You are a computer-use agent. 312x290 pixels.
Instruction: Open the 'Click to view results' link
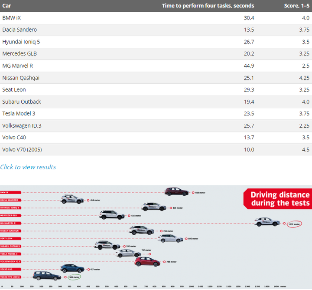(28, 167)
